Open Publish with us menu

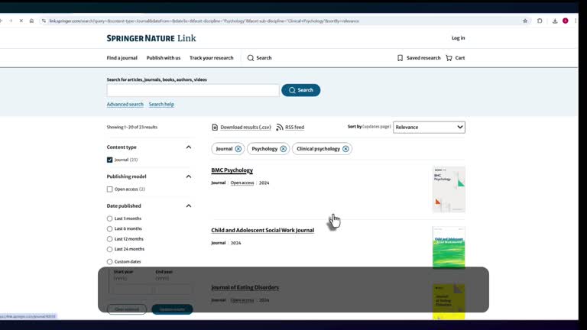[164, 58]
